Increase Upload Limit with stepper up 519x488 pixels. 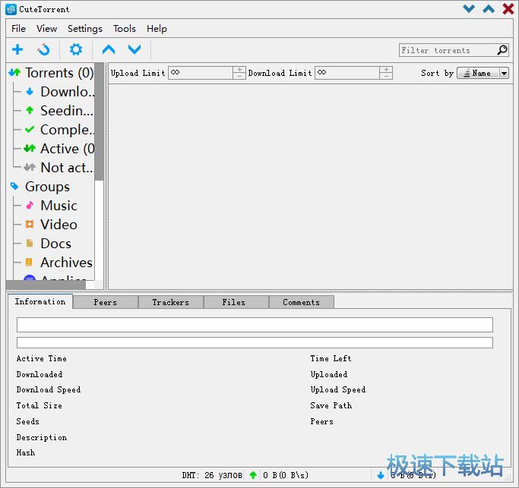(x=239, y=70)
